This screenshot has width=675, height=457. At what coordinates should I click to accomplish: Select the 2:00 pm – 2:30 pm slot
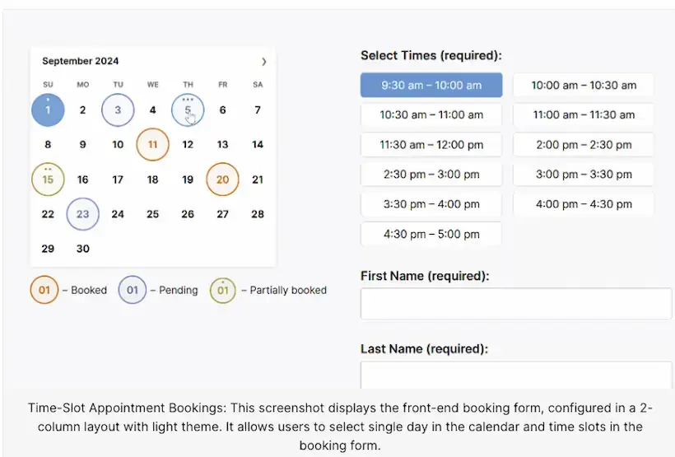coord(584,145)
